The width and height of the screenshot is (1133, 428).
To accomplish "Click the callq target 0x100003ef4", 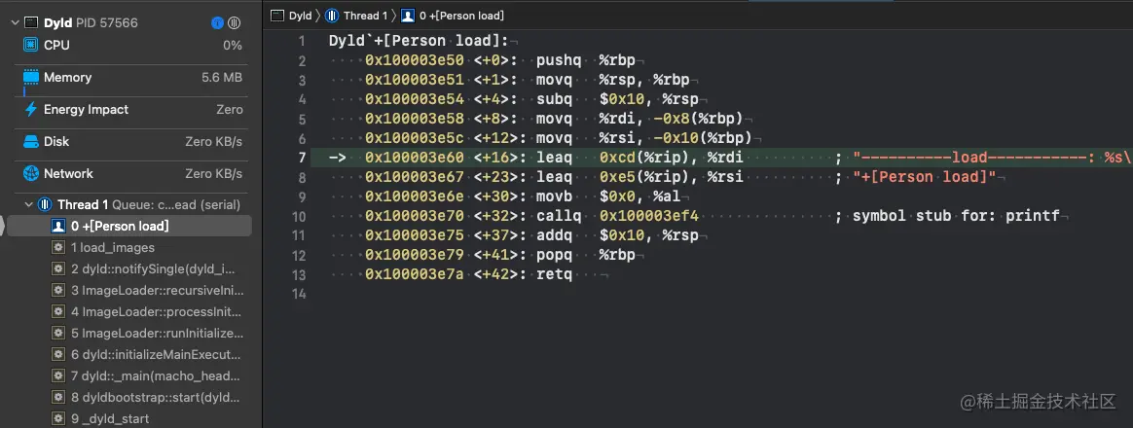I will (649, 217).
